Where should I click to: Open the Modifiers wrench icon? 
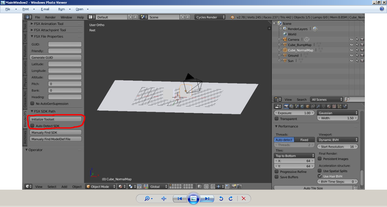coord(319,106)
